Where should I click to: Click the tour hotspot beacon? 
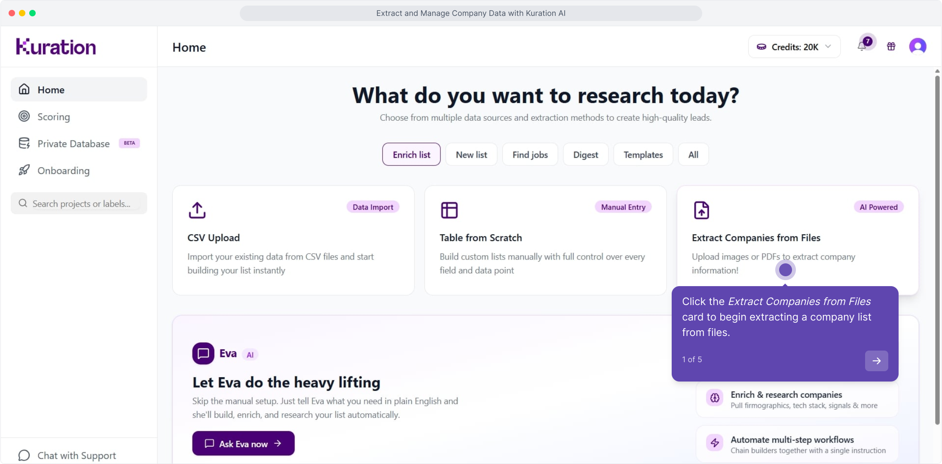click(x=785, y=270)
